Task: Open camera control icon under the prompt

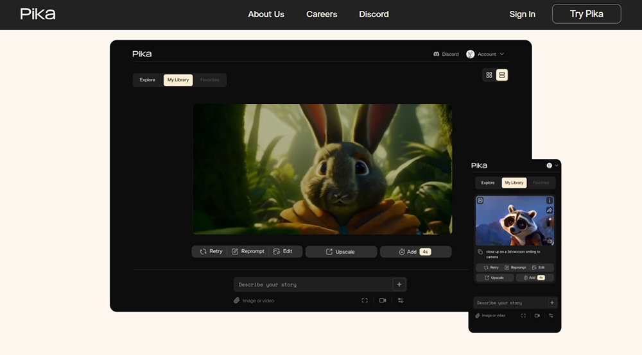Action: [383, 301]
